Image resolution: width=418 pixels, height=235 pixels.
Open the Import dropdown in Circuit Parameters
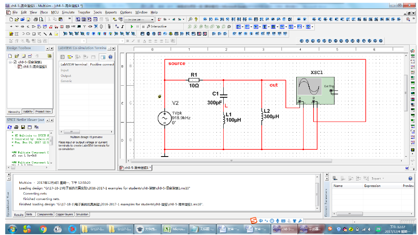377,179
